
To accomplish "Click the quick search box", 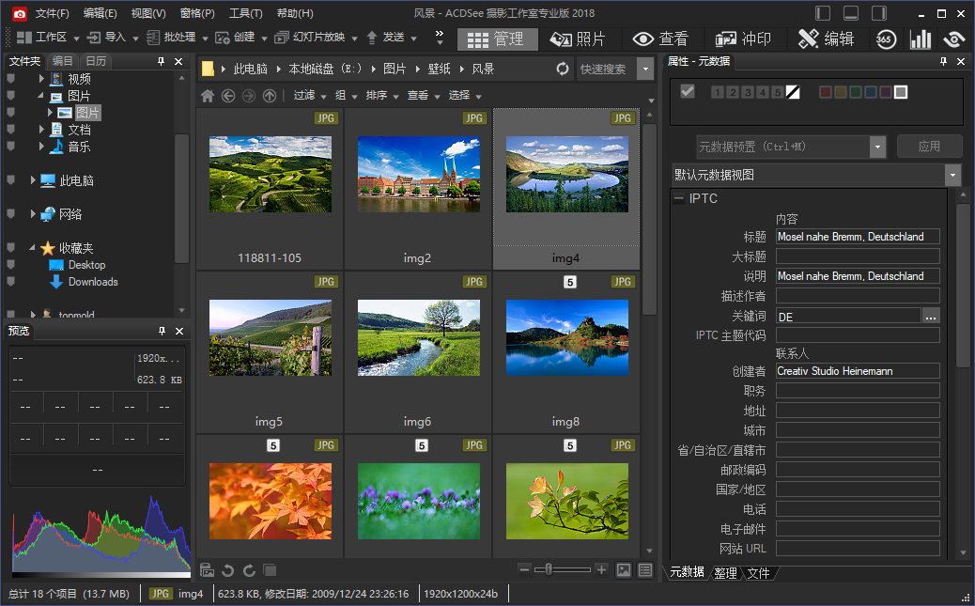I will 607,70.
